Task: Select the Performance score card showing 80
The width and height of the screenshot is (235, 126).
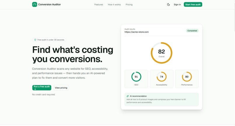Action: [187, 79]
